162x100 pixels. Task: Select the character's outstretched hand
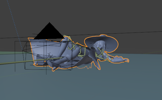(x=126, y=60)
